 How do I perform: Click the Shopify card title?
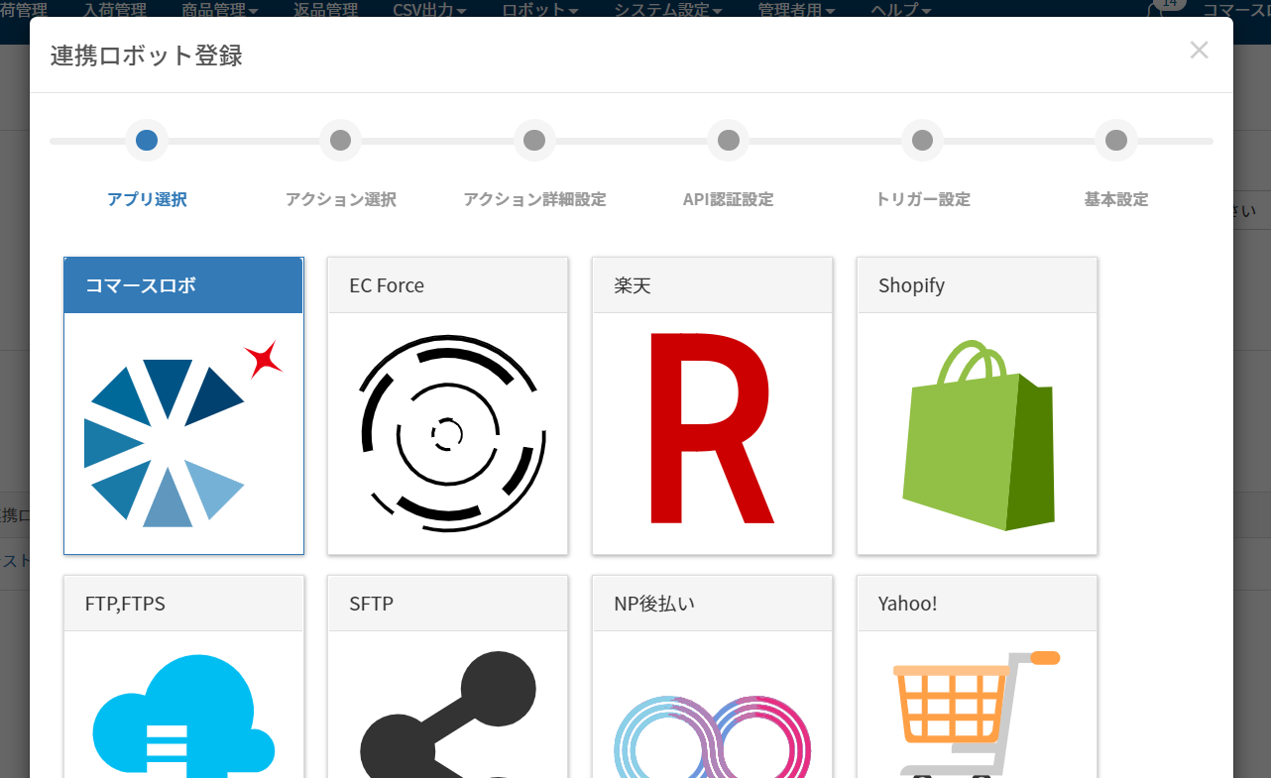pos(911,285)
